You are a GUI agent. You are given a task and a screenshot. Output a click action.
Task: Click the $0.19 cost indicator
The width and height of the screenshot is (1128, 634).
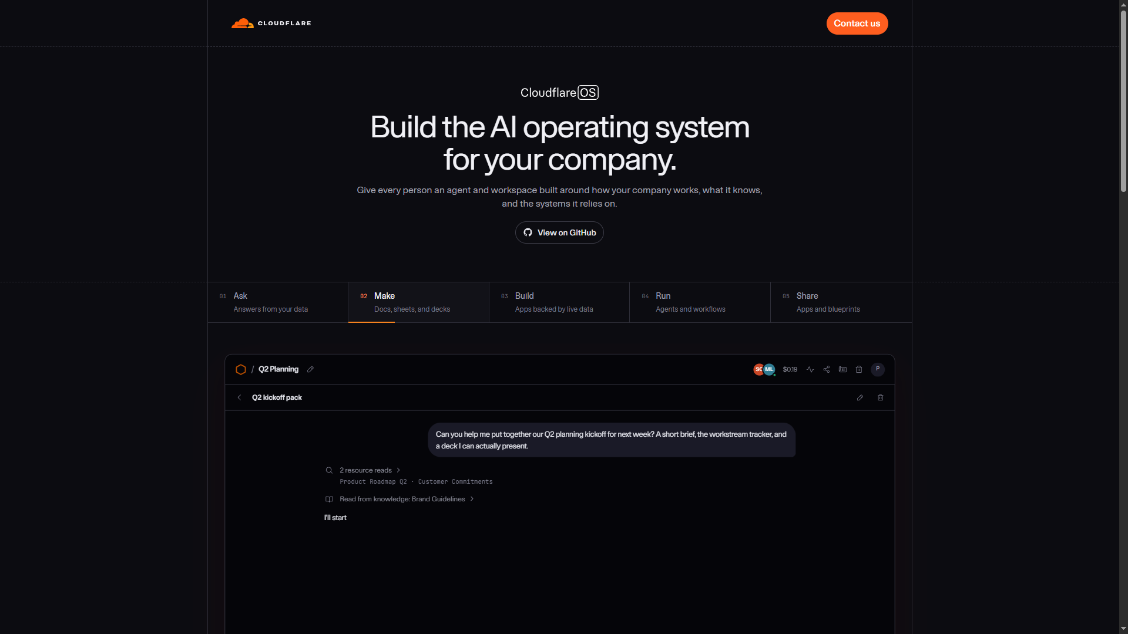point(790,369)
